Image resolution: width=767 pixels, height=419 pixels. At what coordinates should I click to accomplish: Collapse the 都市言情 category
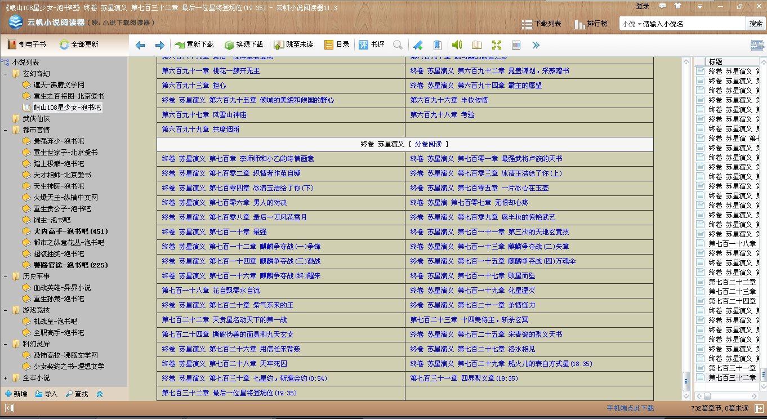point(6,130)
